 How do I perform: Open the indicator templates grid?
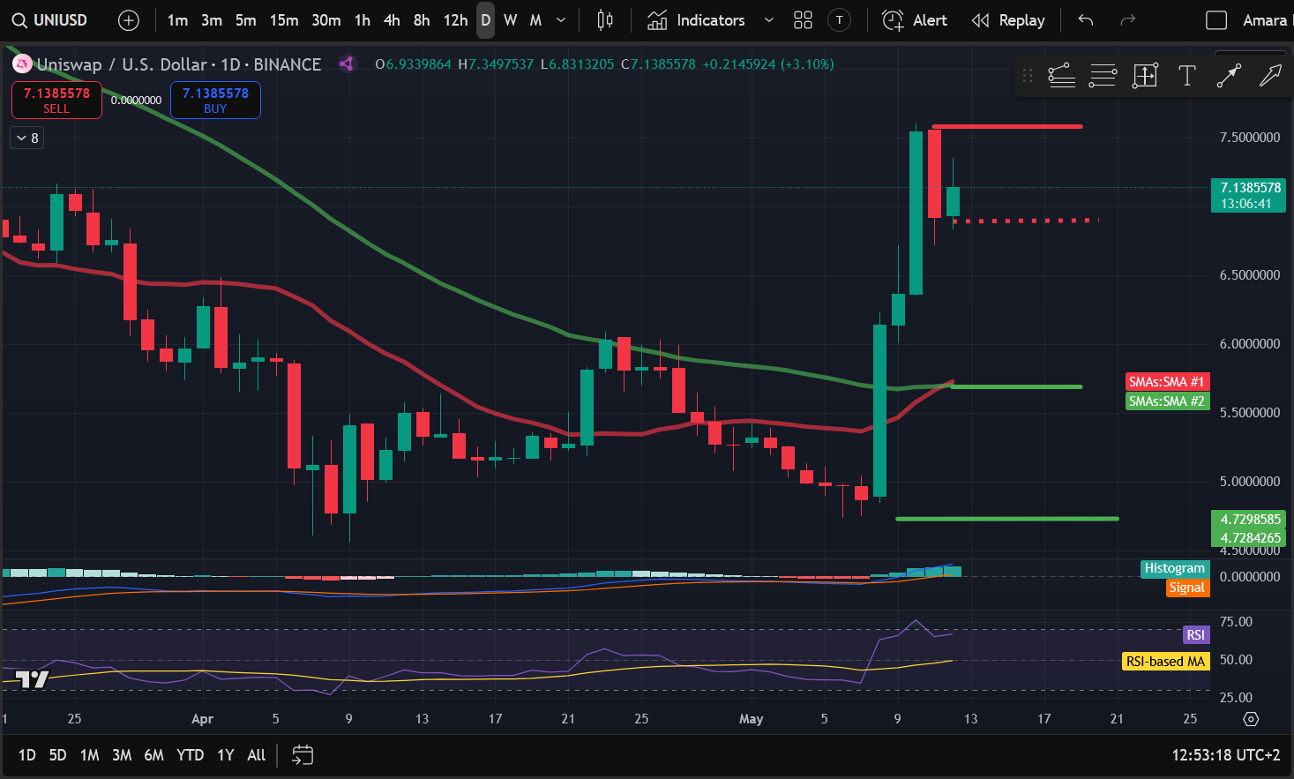803,19
